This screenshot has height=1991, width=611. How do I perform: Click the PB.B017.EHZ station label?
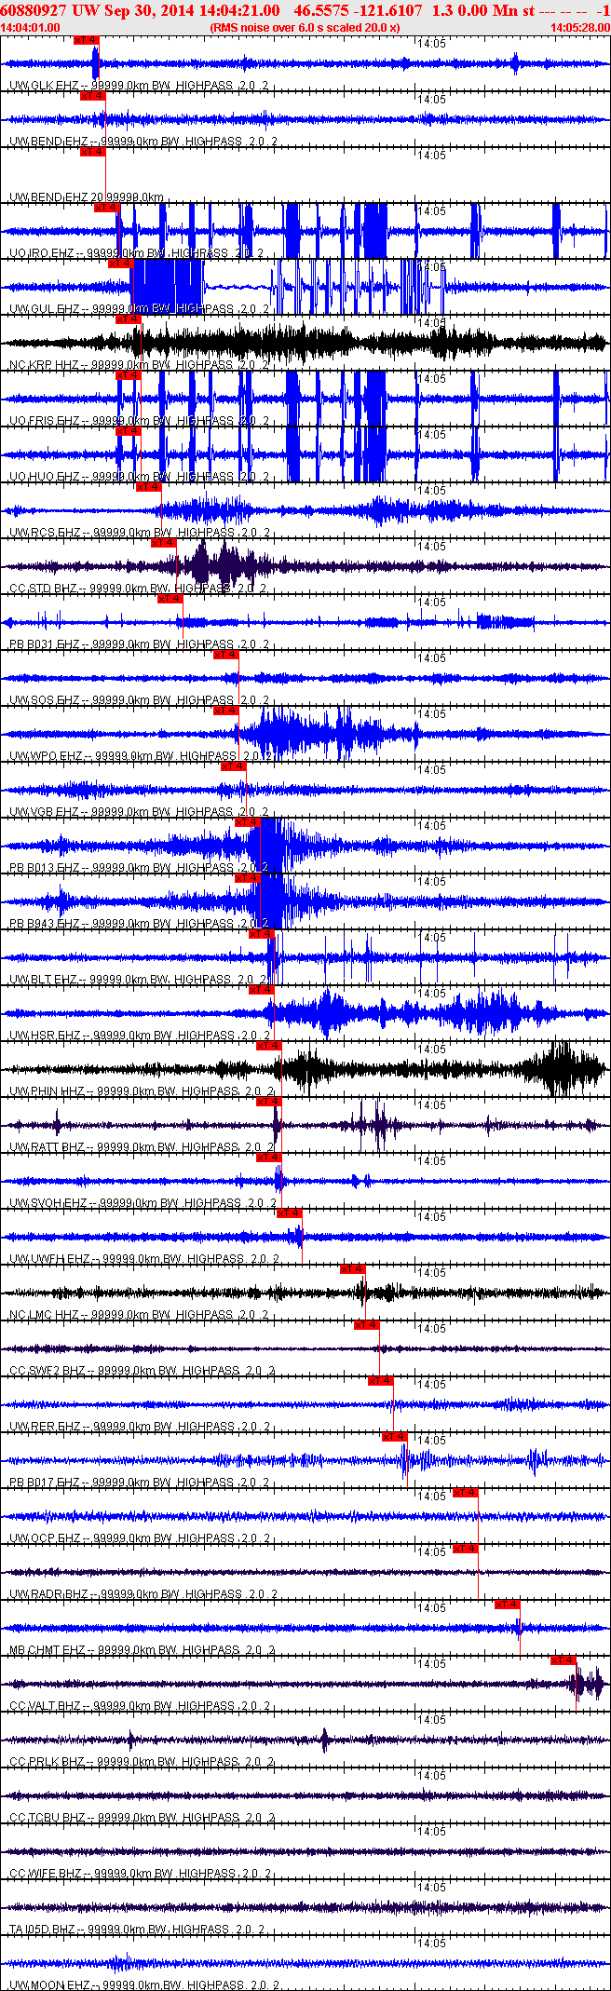(139, 1483)
